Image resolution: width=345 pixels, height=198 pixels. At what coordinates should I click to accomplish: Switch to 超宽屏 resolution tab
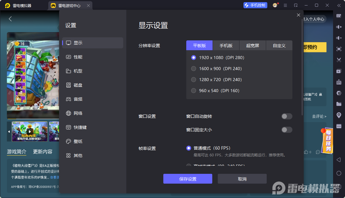coord(253,45)
